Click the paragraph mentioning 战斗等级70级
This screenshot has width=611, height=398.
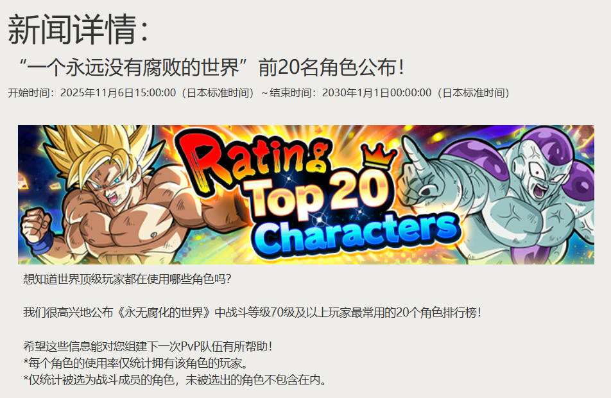252,313
